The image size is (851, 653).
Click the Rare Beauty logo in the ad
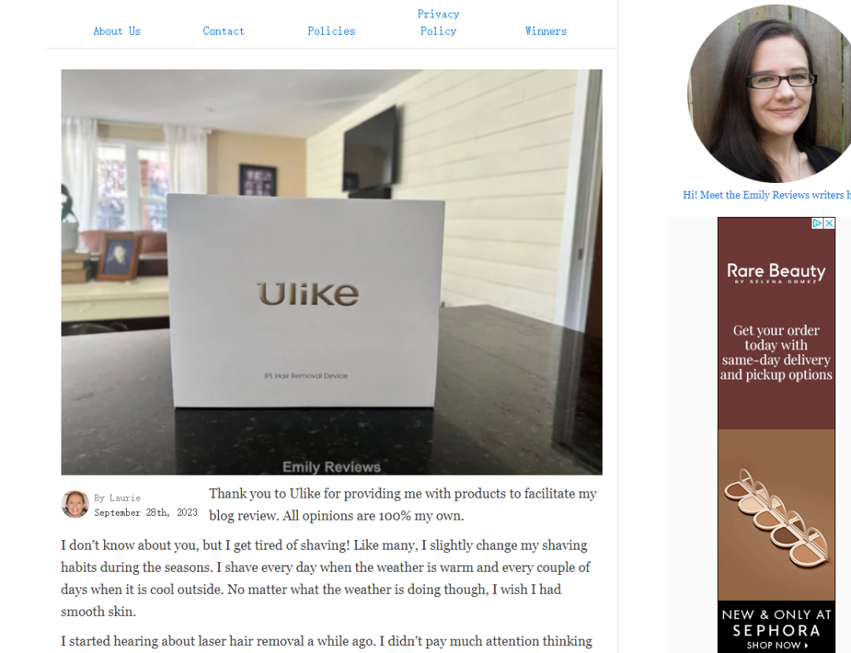point(776,272)
